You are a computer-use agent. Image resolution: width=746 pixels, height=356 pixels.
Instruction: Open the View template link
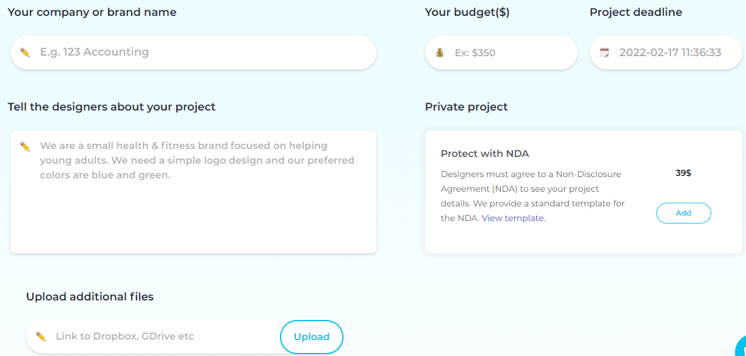[513, 218]
